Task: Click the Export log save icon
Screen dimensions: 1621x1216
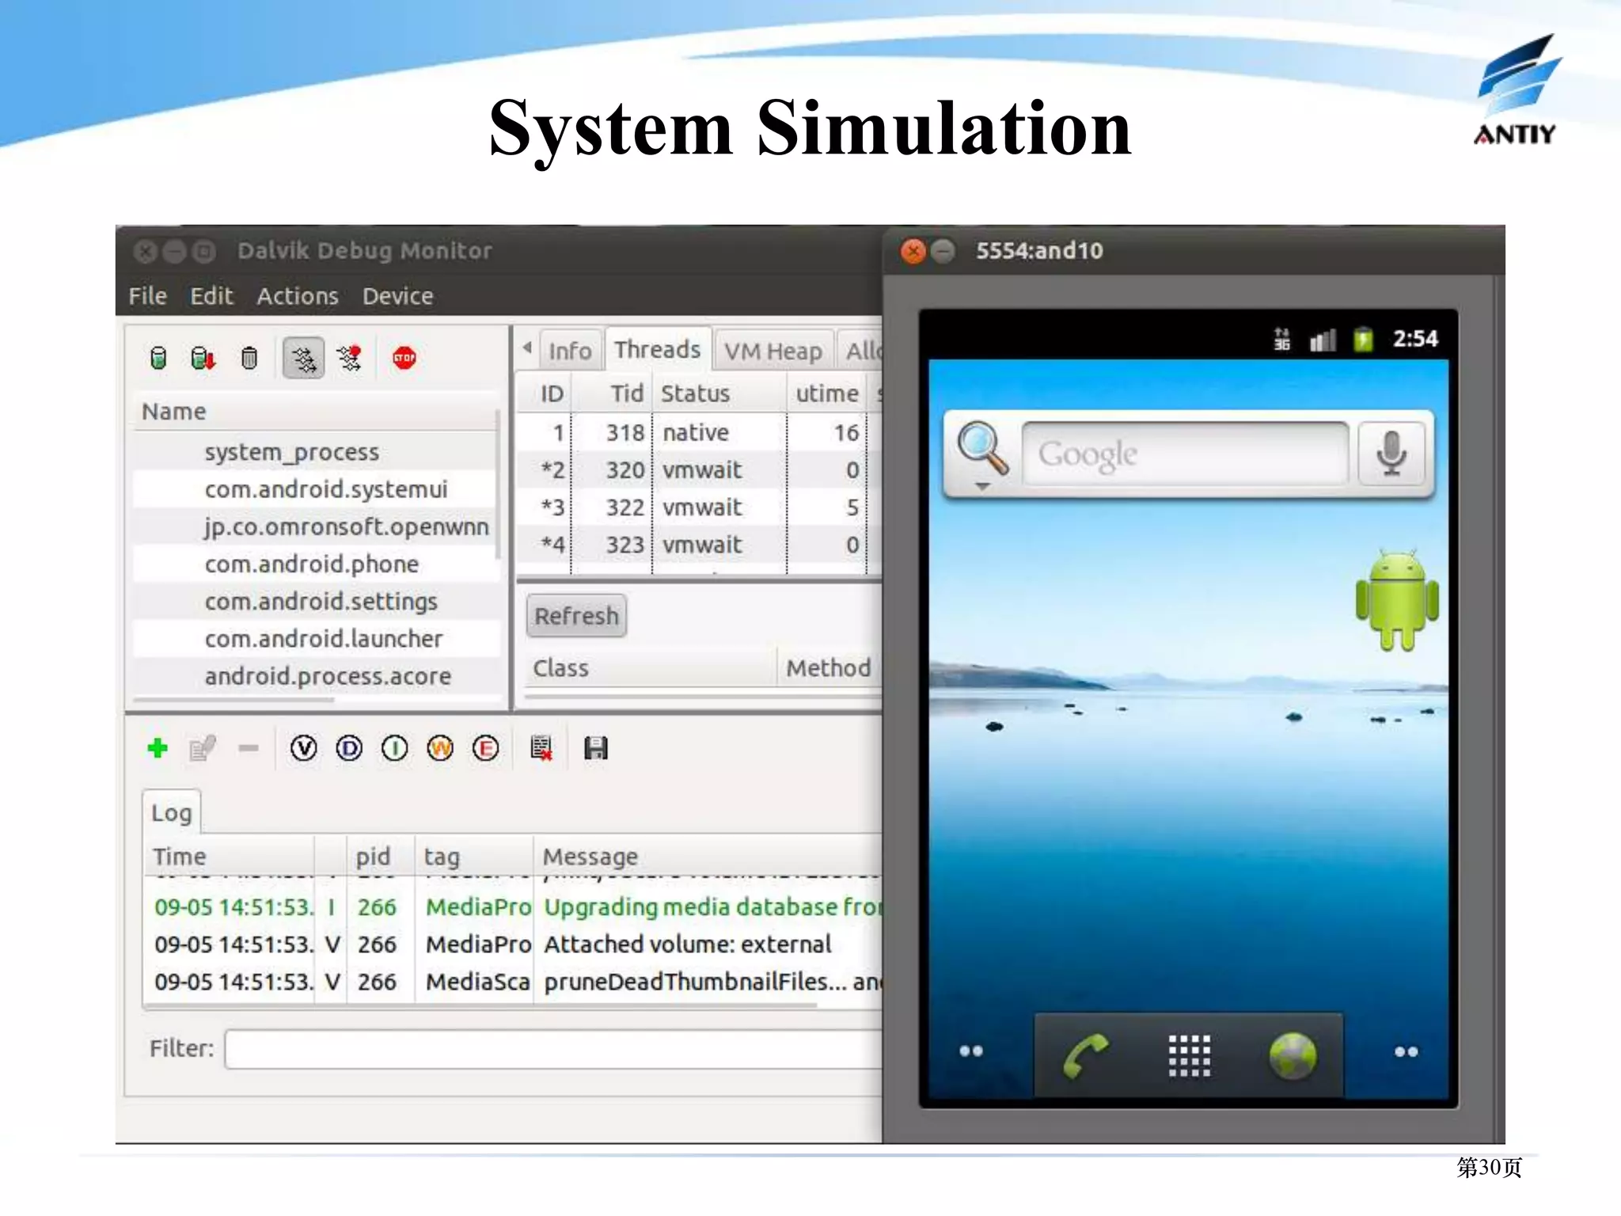Action: 596,748
